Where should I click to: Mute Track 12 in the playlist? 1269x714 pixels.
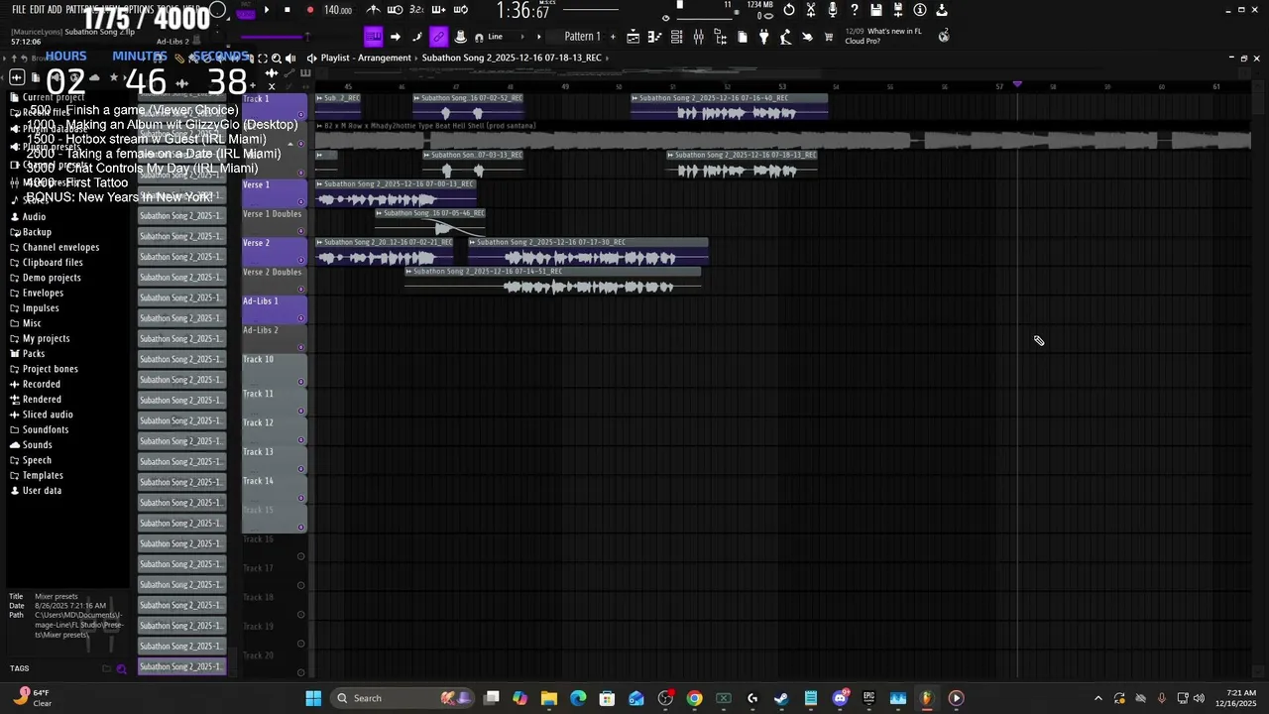tap(301, 440)
